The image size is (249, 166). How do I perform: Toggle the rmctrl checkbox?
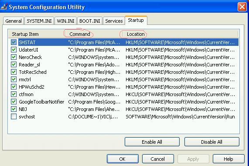[14, 80]
